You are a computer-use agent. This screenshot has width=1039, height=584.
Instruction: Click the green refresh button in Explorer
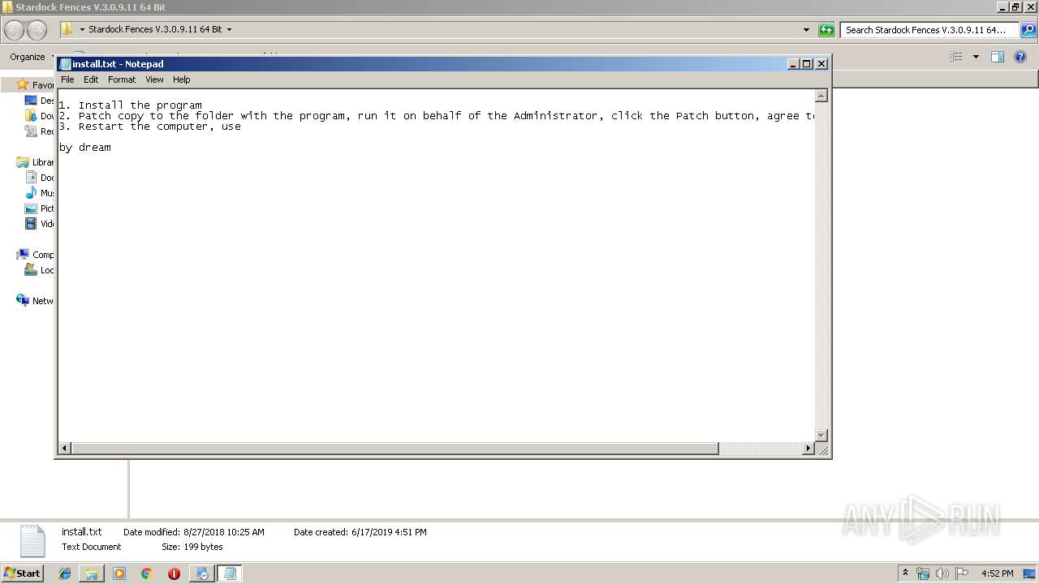(826, 30)
